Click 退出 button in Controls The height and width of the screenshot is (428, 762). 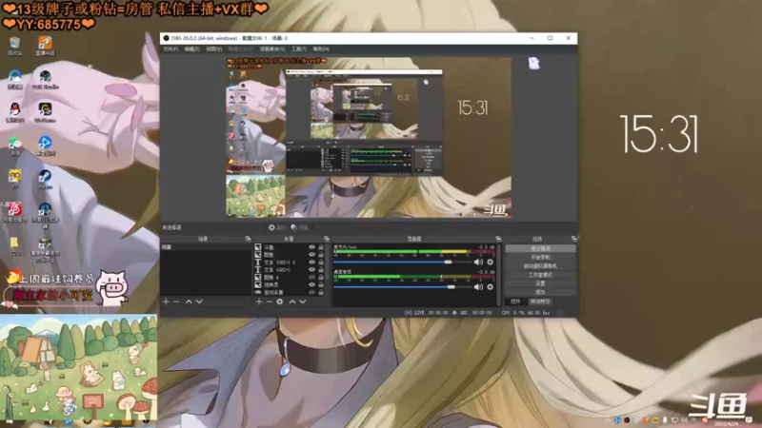[x=540, y=292]
